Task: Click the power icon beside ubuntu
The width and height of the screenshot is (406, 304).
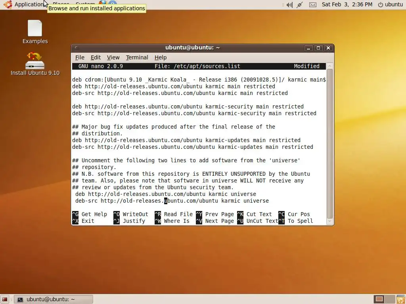Action: point(380,5)
